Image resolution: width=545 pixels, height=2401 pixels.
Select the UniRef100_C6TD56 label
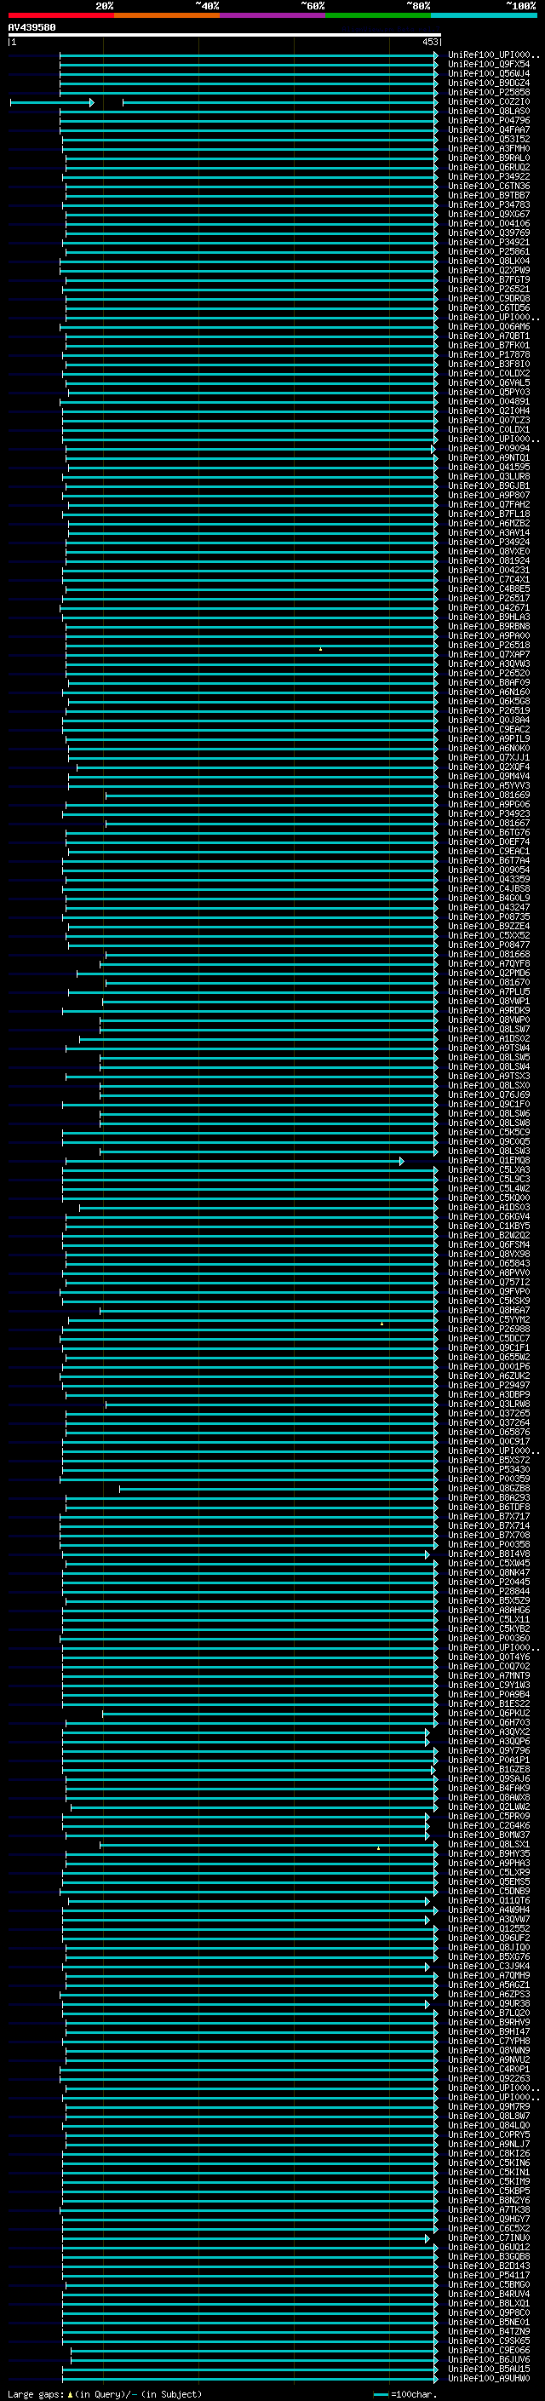(x=488, y=307)
